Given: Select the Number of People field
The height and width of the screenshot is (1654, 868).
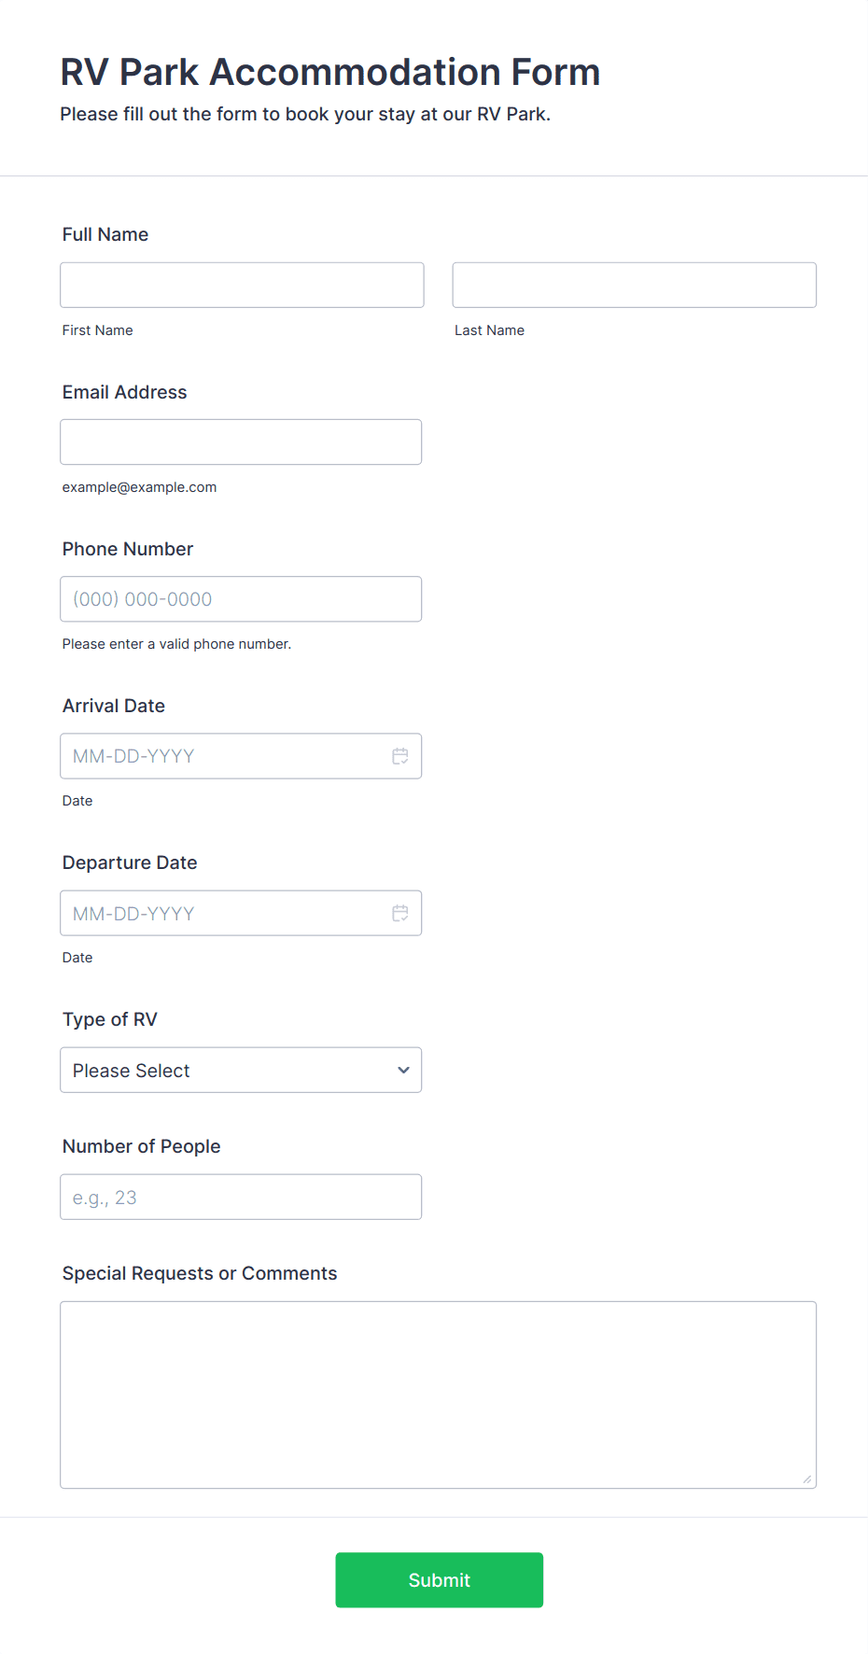Looking at the screenshot, I should 241,1197.
